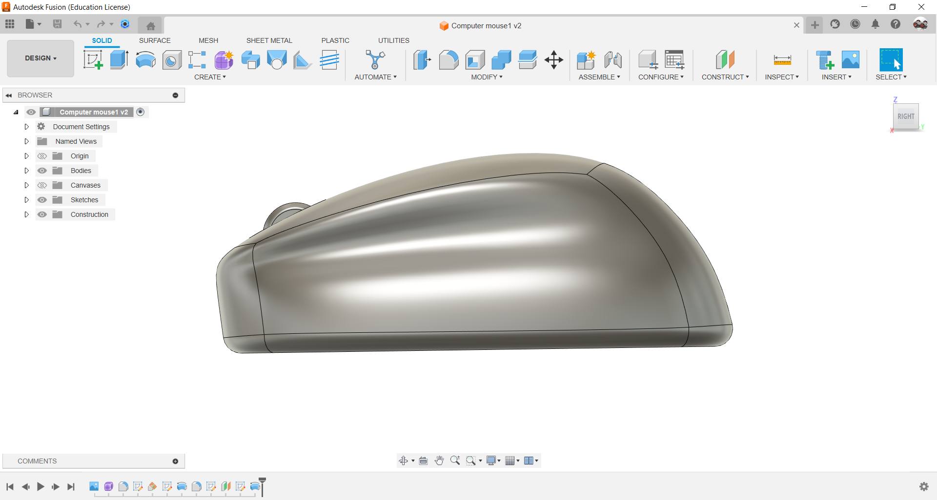This screenshot has width=937, height=500.
Task: Select the Combine tool
Action: pyautogui.click(x=501, y=60)
